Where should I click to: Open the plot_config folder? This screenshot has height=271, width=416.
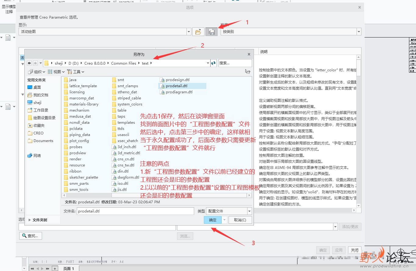pyautogui.click(x=76, y=141)
